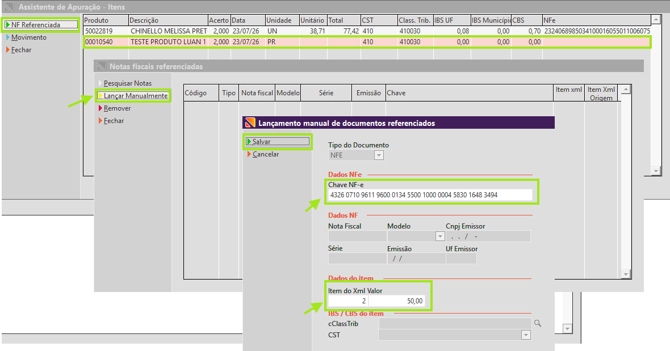
Task: Click the NFe key cell starting 2324068985
Action: (597, 31)
